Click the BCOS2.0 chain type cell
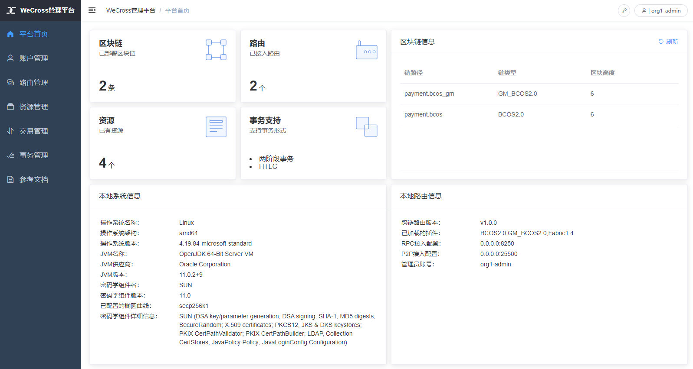 coord(511,114)
